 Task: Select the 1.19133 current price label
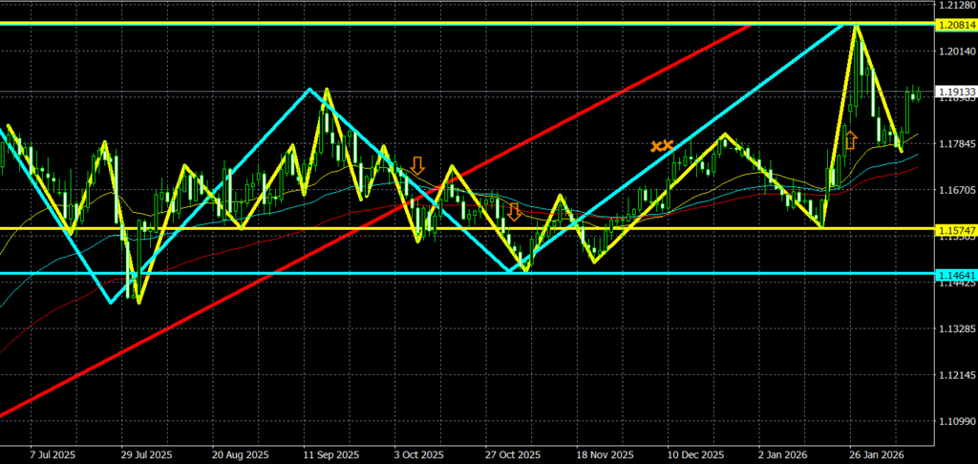(955, 93)
